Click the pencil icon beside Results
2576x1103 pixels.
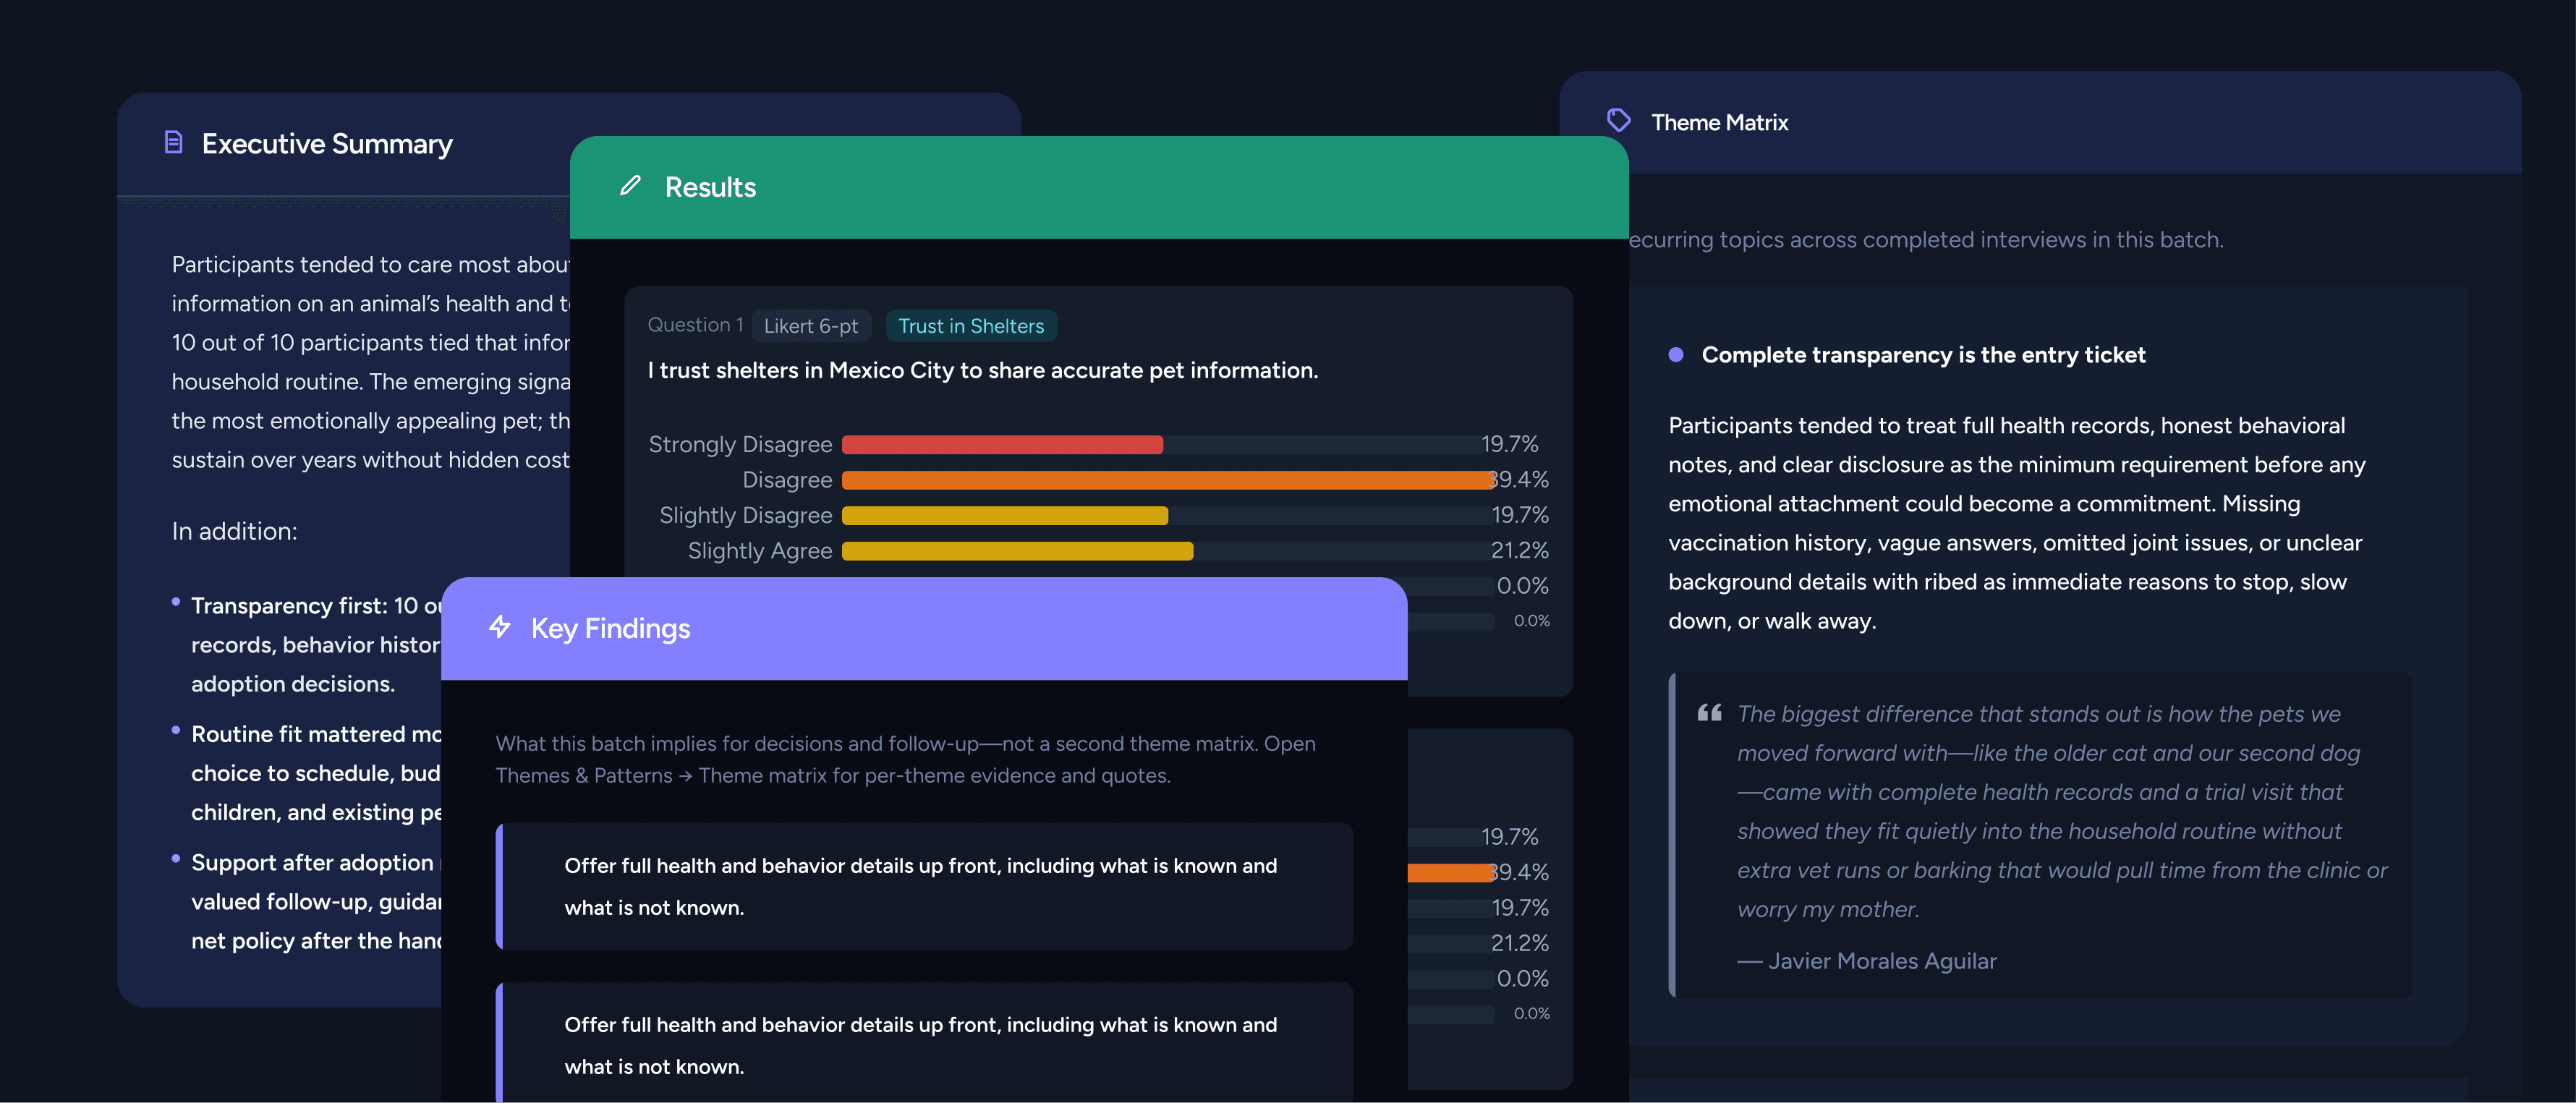[630, 186]
